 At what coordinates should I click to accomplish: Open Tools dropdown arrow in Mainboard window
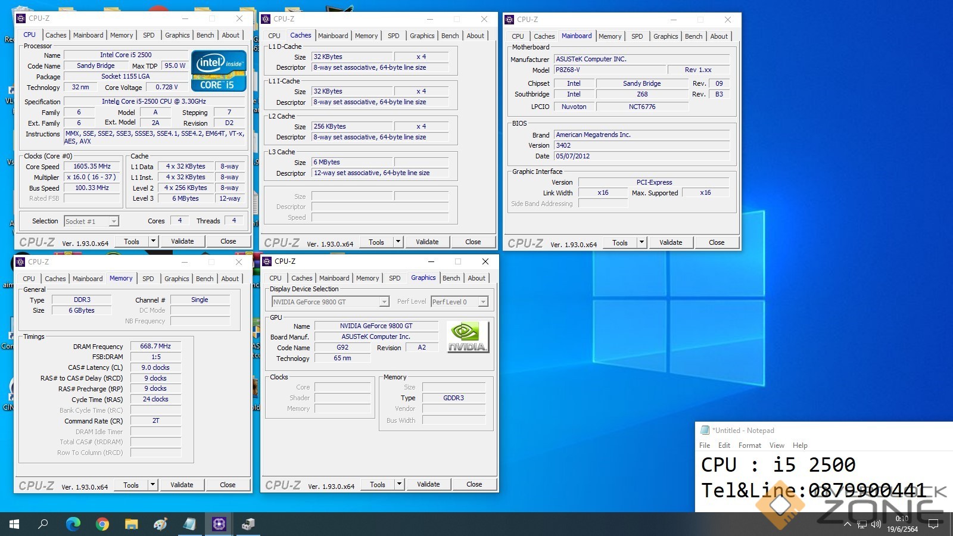[x=641, y=242]
